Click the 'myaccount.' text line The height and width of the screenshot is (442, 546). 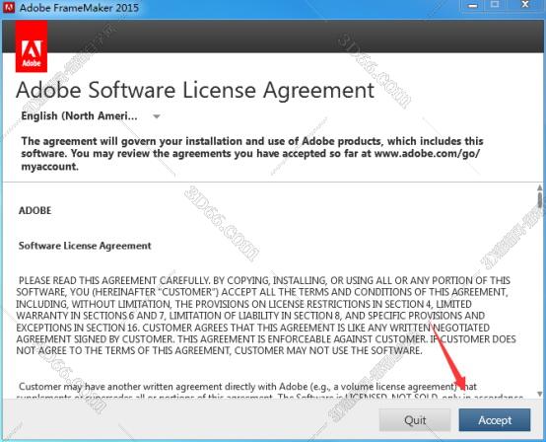coord(50,167)
